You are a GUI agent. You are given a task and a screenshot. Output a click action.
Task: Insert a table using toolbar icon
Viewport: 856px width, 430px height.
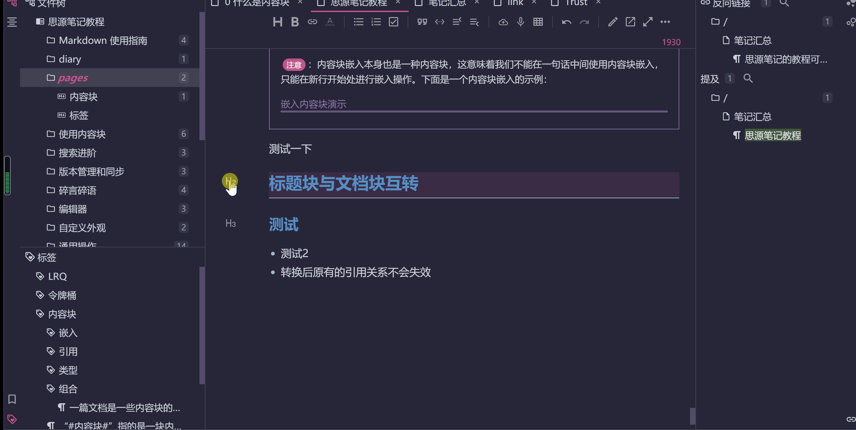tap(538, 22)
